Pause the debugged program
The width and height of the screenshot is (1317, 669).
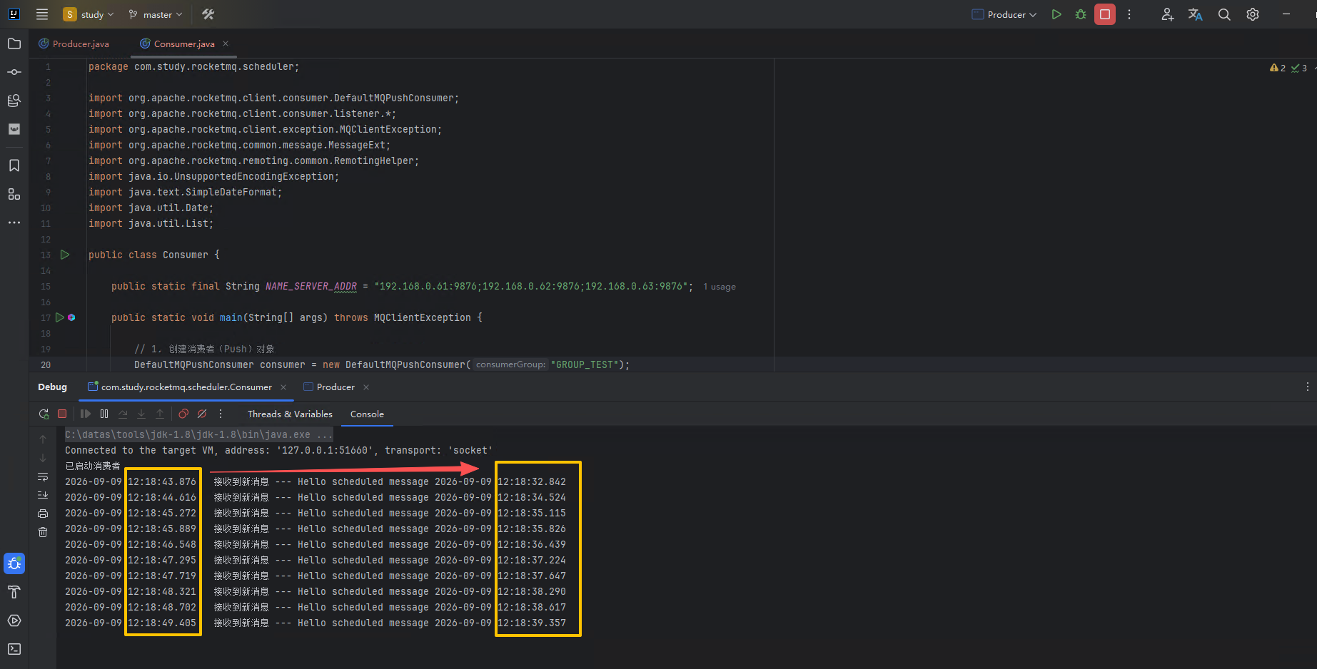104,414
